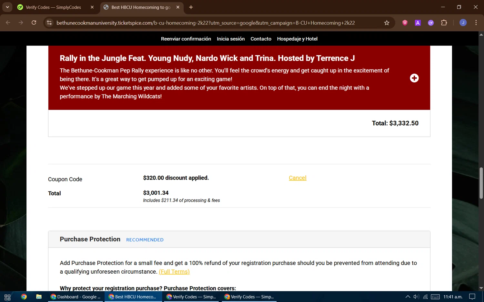The height and width of the screenshot is (302, 484).
Task: Show hidden system tray icons
Action: coord(408,297)
